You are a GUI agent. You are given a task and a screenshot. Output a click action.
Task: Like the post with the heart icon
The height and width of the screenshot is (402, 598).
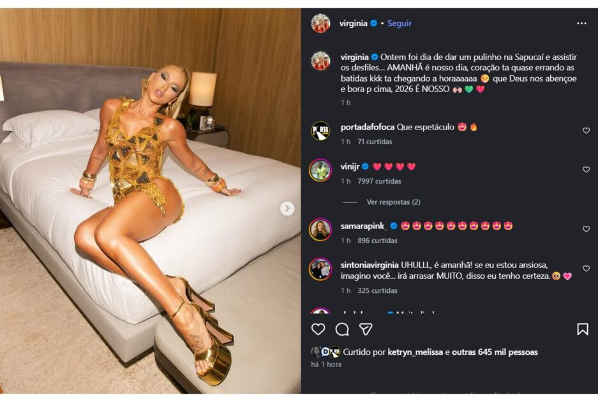(x=318, y=329)
